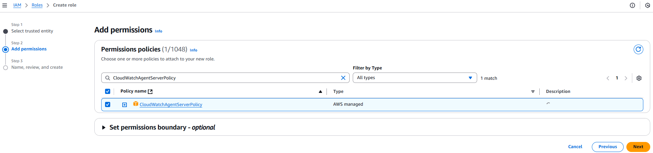Viewport: 653px width, 153px height.
Task: Refresh the permissions policies list
Action: (638, 49)
